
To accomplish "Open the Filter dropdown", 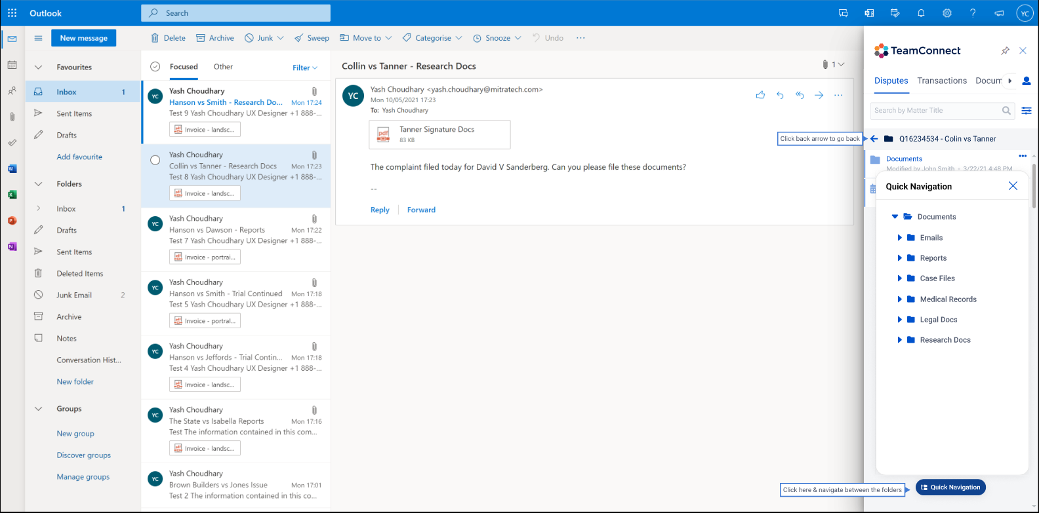I will 305,67.
